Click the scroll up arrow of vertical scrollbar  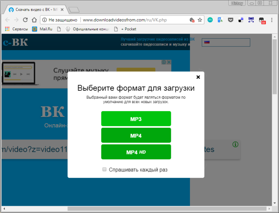tap(275, 37)
